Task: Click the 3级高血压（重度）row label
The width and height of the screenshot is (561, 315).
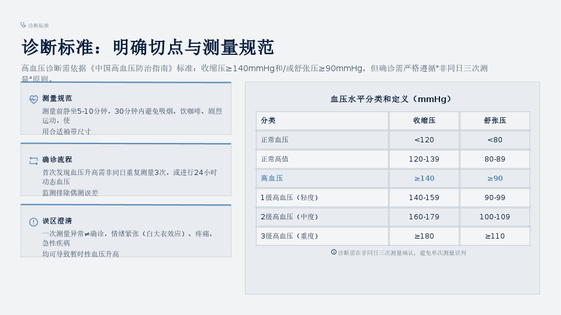Action: coord(289,236)
